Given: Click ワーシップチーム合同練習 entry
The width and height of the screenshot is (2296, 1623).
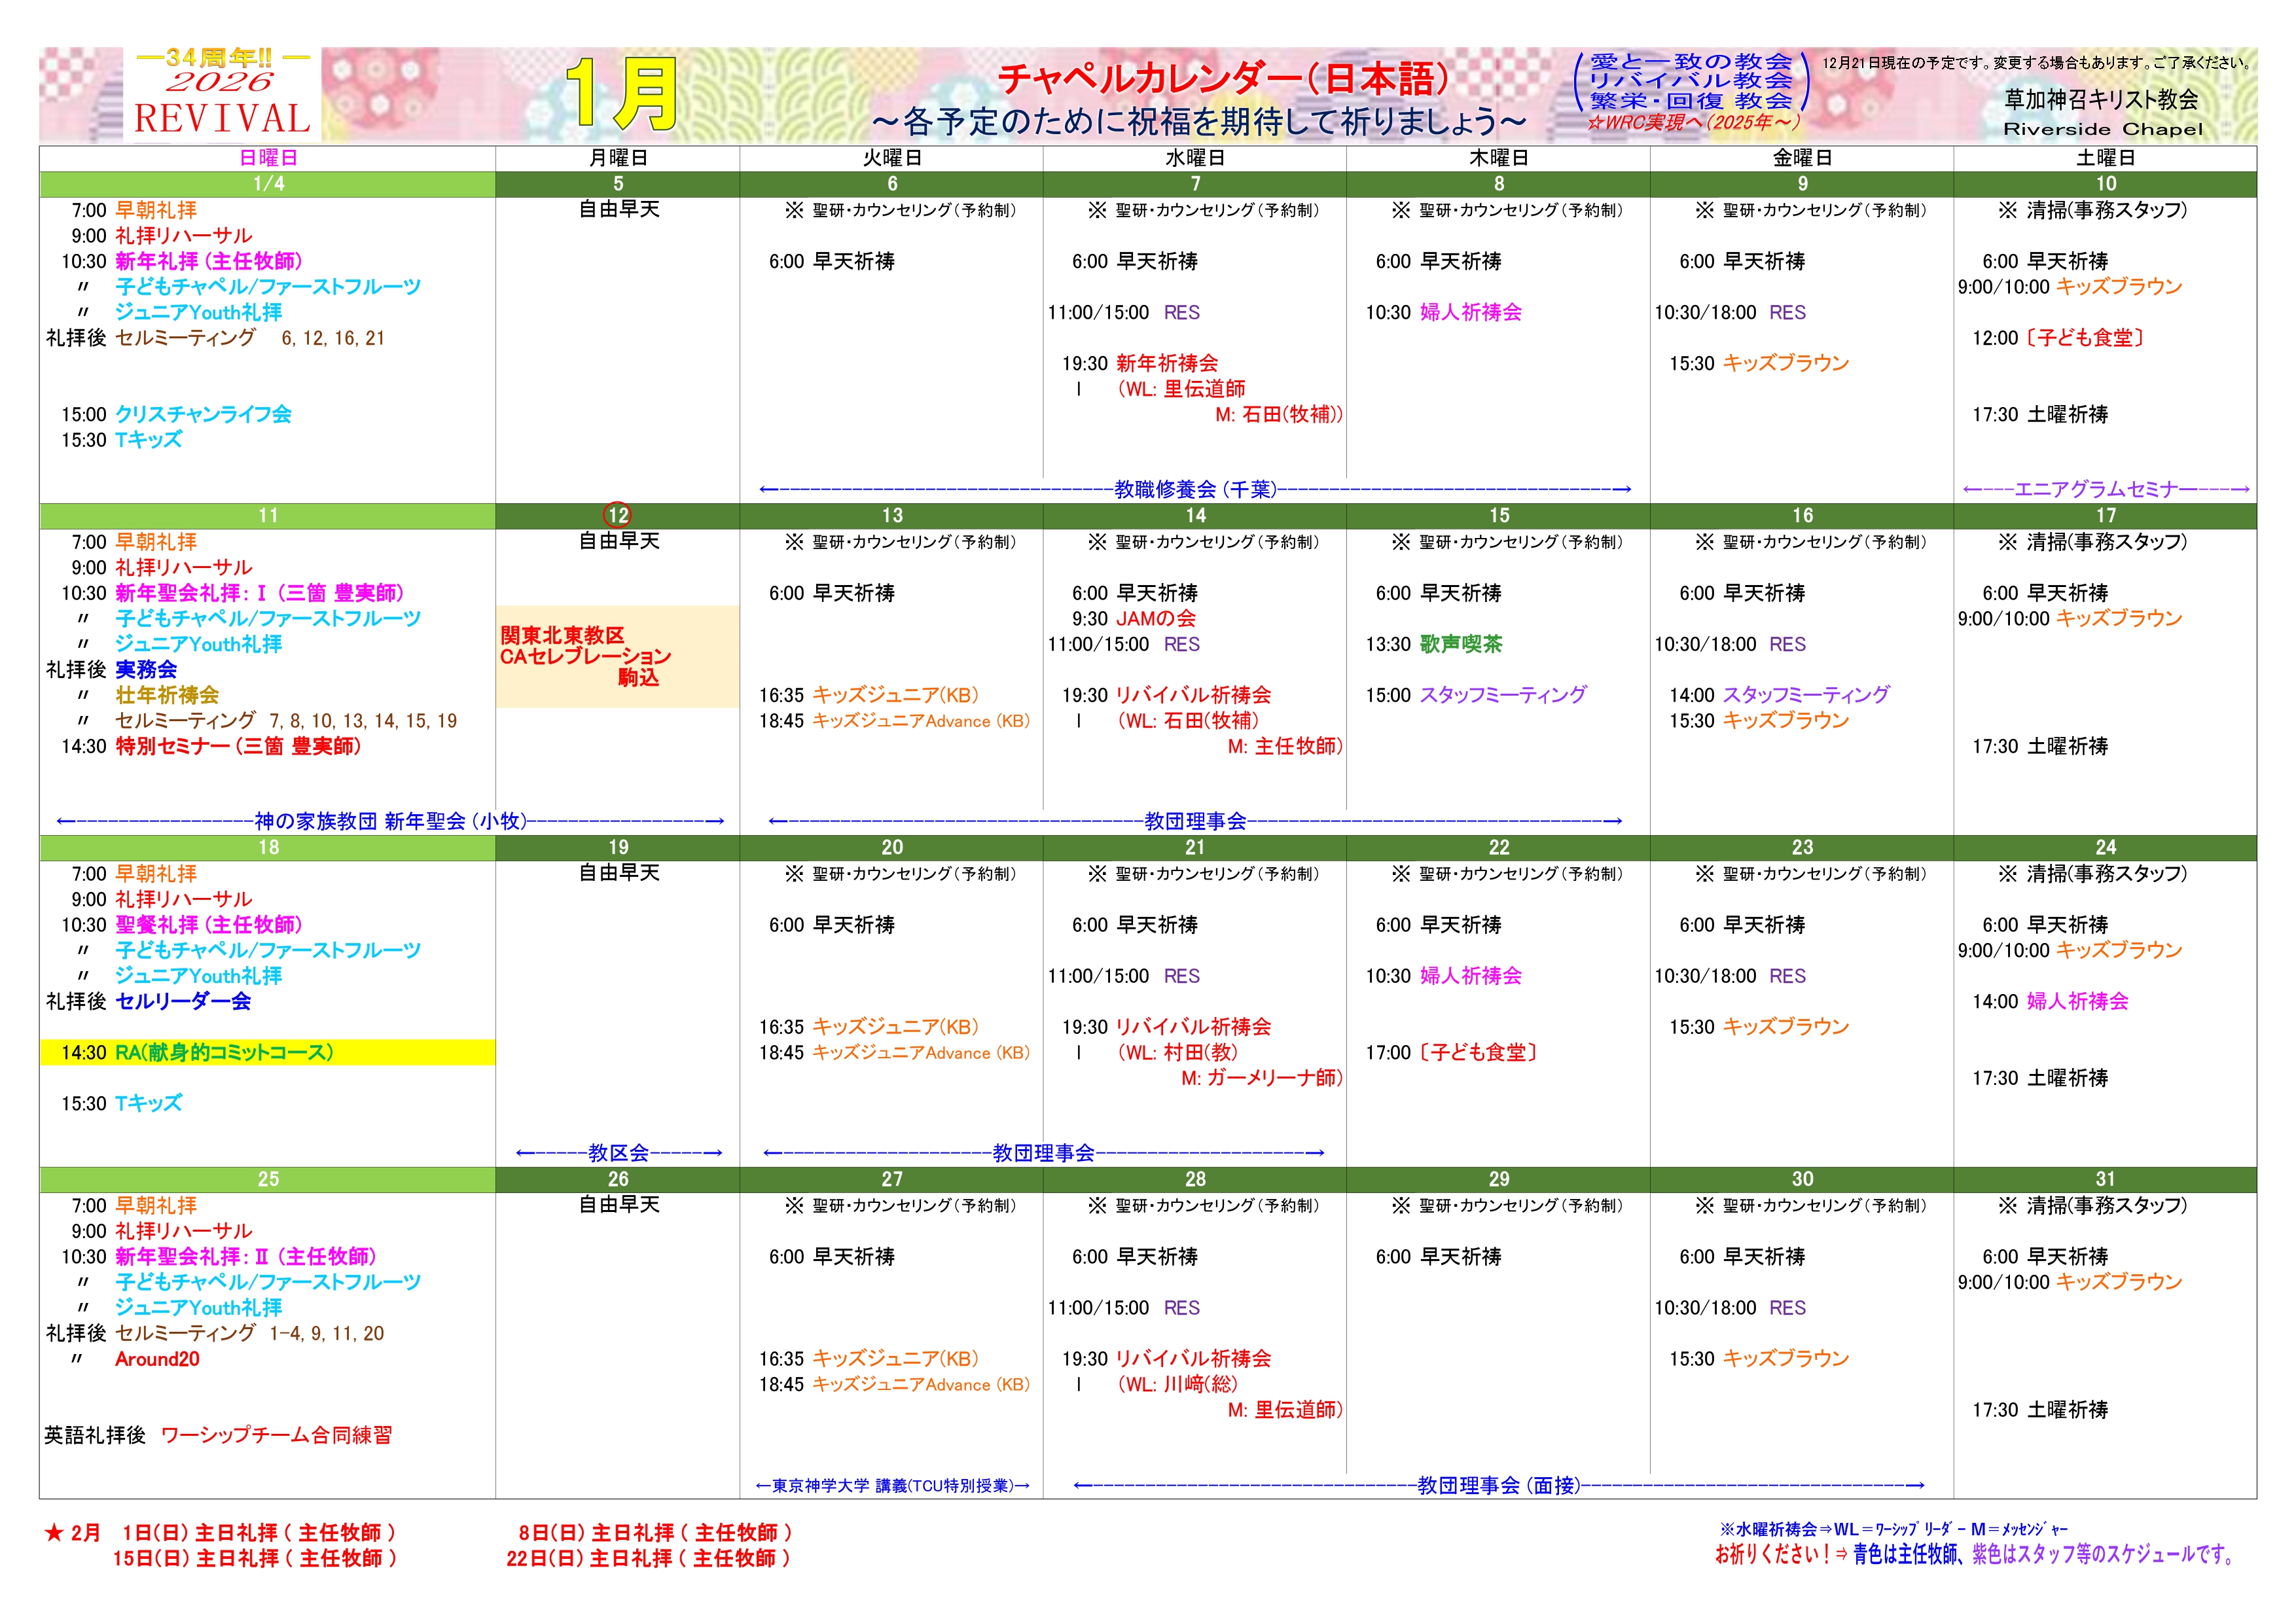Looking at the screenshot, I should click(x=276, y=1435).
